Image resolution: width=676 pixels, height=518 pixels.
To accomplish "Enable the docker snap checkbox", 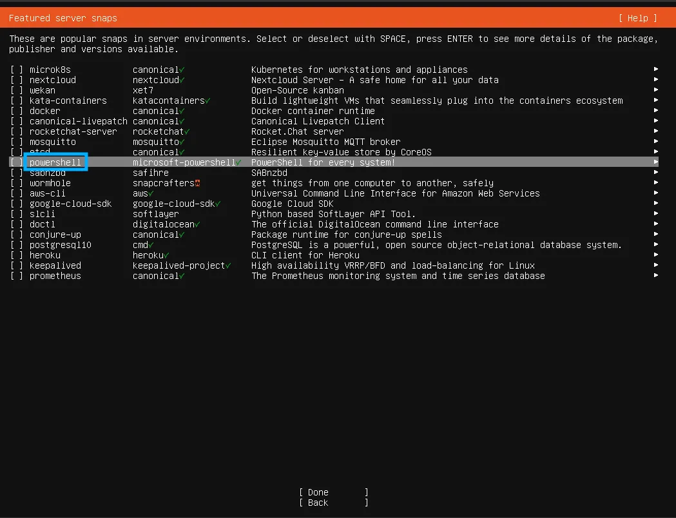I will pyautogui.click(x=16, y=111).
